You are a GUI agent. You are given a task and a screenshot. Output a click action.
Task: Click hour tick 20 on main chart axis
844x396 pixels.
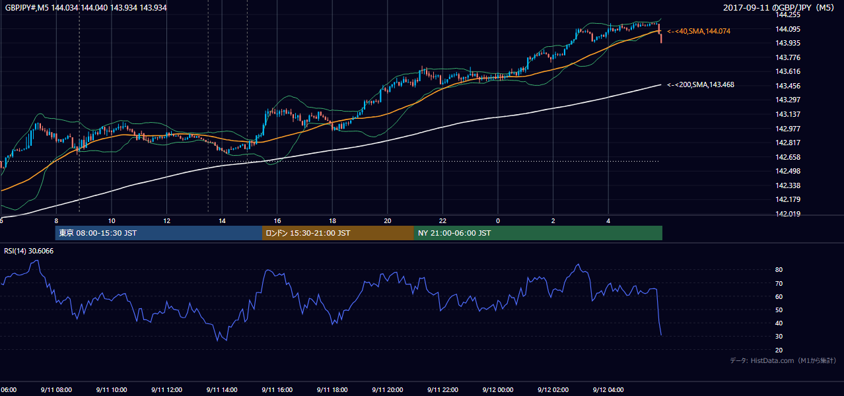(388, 220)
